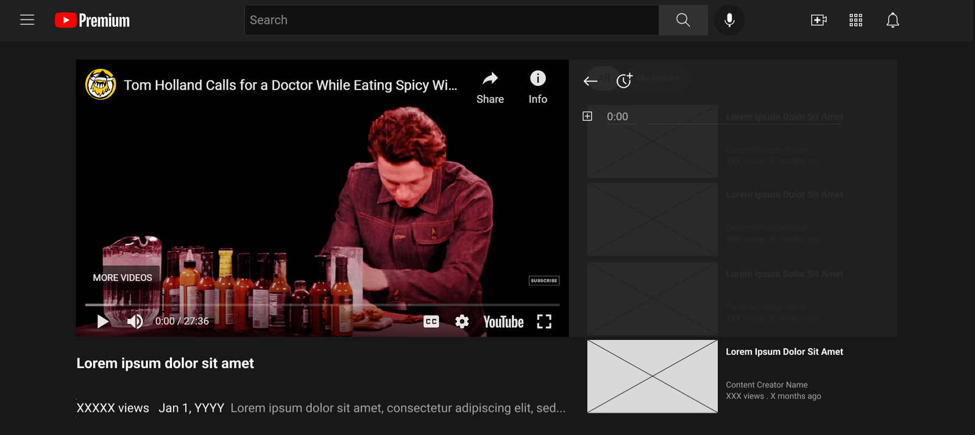Open the channel avatar in the player

(x=101, y=84)
